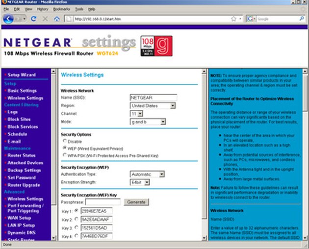Click the browser Back arrow button
Screen dimensions: 309x249
(x=8, y=19)
